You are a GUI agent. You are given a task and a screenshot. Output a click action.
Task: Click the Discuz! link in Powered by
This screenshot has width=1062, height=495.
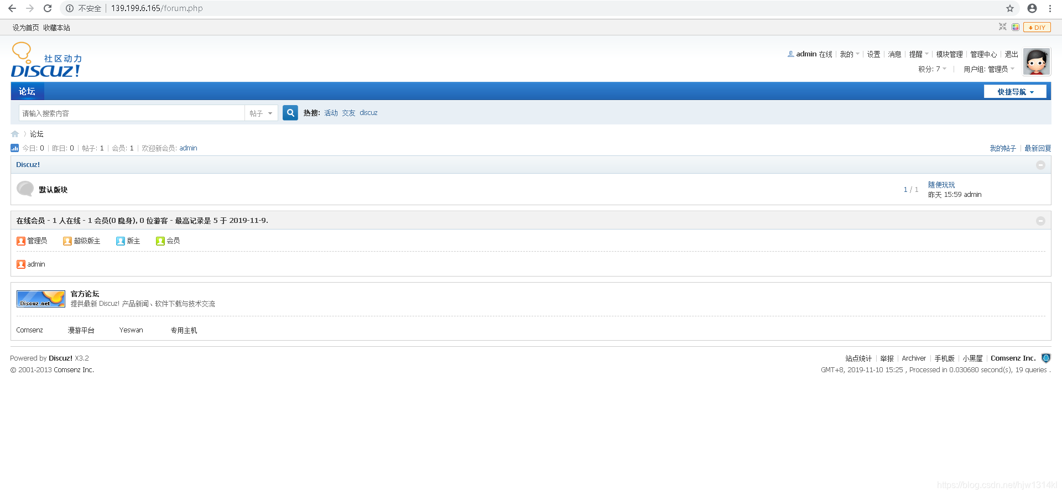coord(60,358)
